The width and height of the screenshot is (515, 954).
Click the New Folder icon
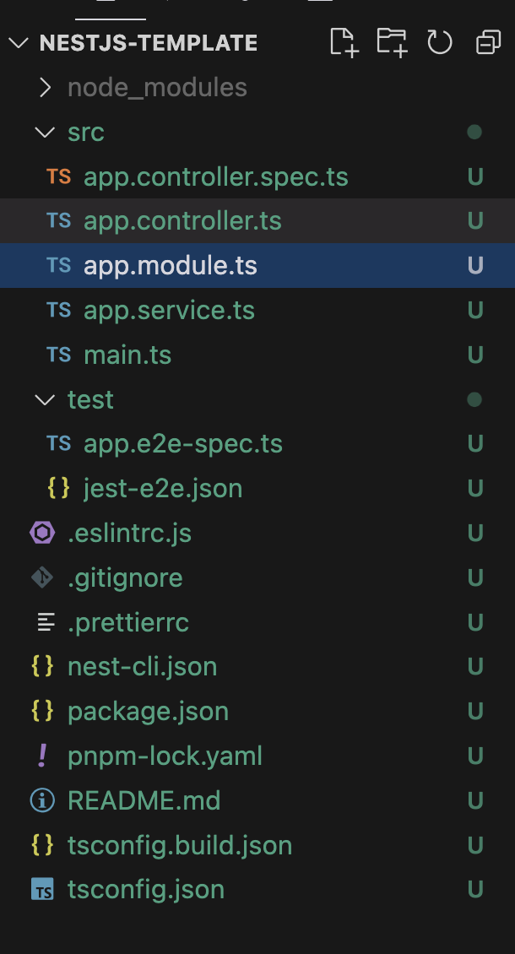(x=393, y=42)
